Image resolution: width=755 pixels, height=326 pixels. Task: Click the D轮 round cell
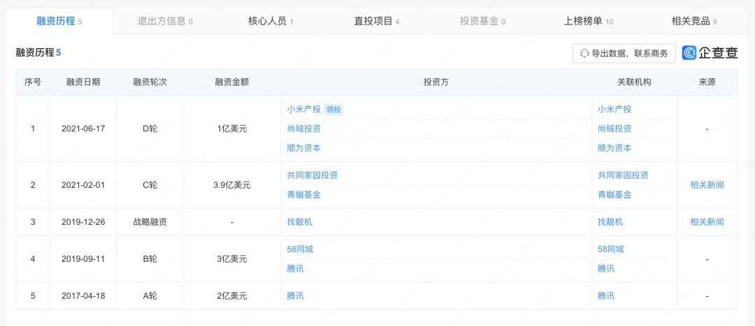[150, 129]
